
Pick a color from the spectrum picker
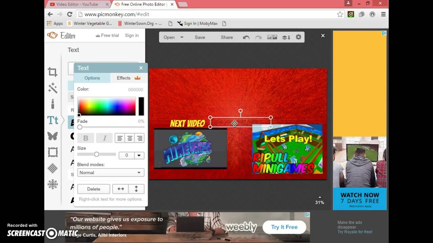tap(107, 106)
